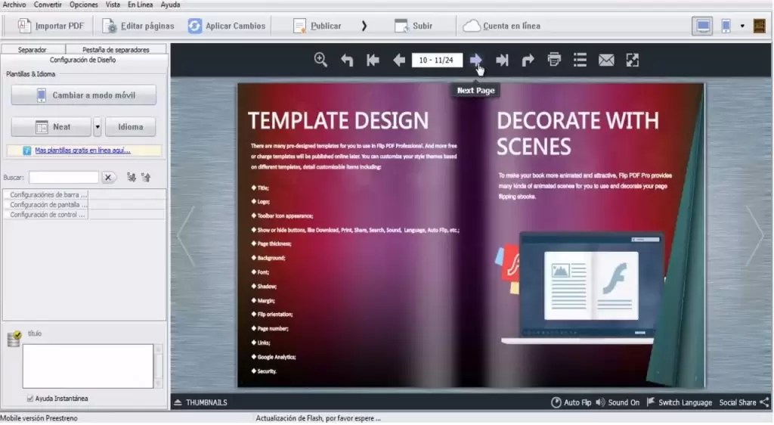Expand the chevron next to Publicar

tap(364, 26)
